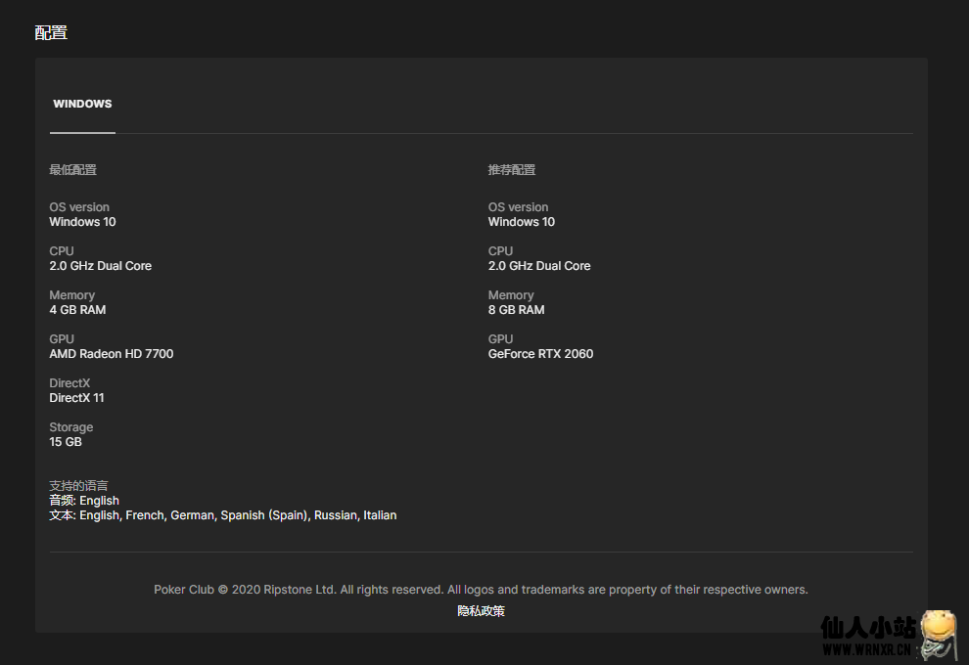The height and width of the screenshot is (665, 969).
Task: Click the 4 GB RAM memory value
Action: pyautogui.click(x=77, y=310)
